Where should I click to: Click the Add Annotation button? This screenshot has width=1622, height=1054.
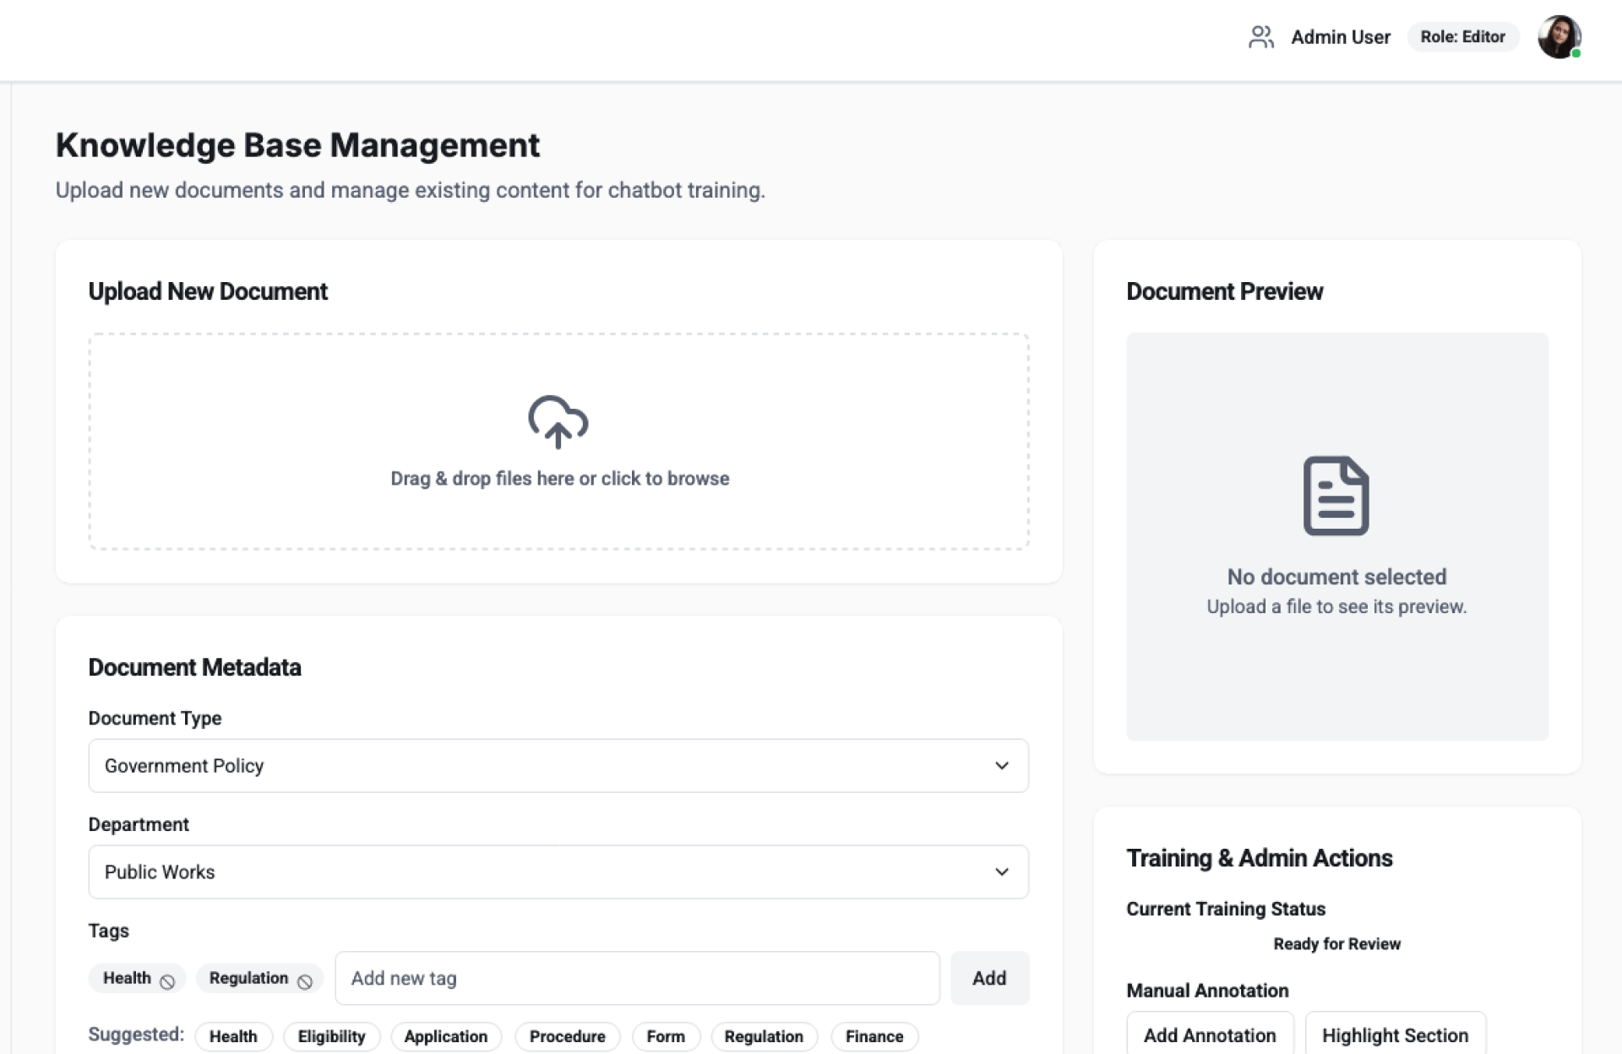1209,1035
